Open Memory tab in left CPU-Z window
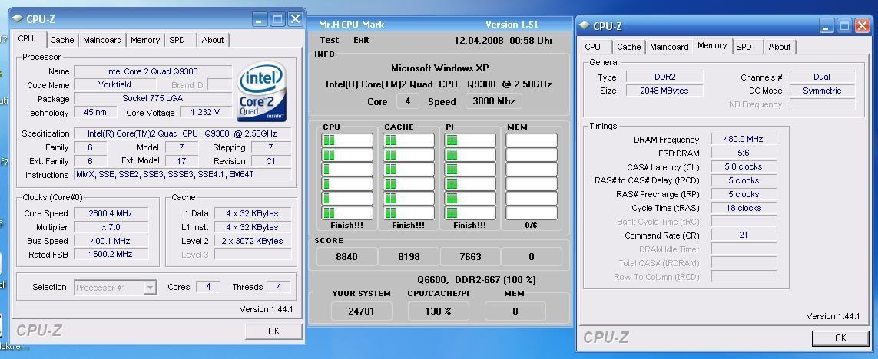This screenshot has width=878, height=359. coord(145,40)
